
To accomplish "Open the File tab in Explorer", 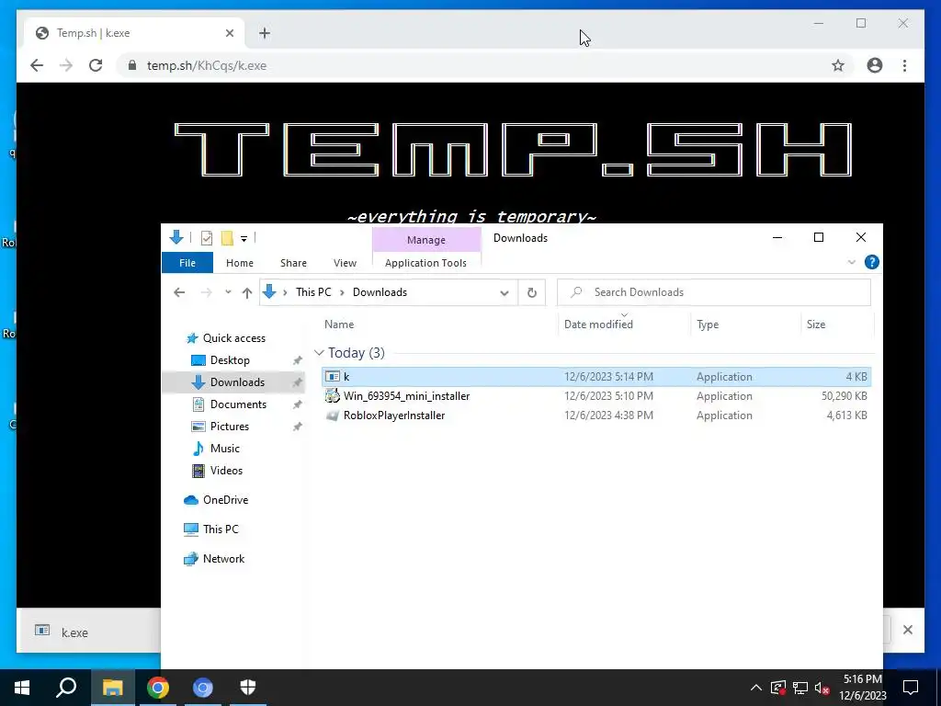I will (x=187, y=263).
